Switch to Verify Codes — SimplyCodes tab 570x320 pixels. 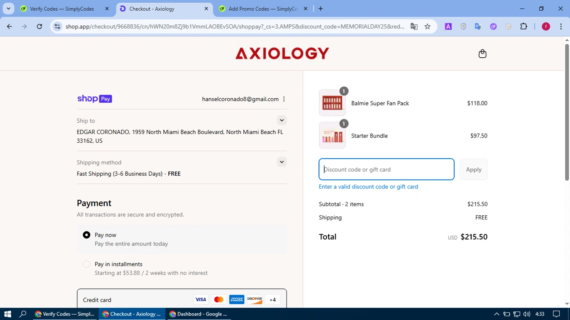coord(62,8)
